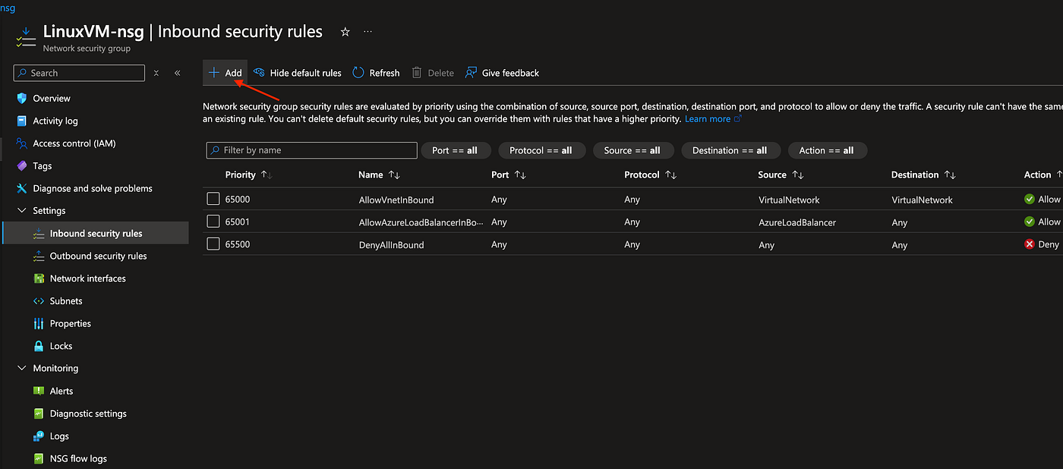Open the ellipsis more options menu

[368, 32]
